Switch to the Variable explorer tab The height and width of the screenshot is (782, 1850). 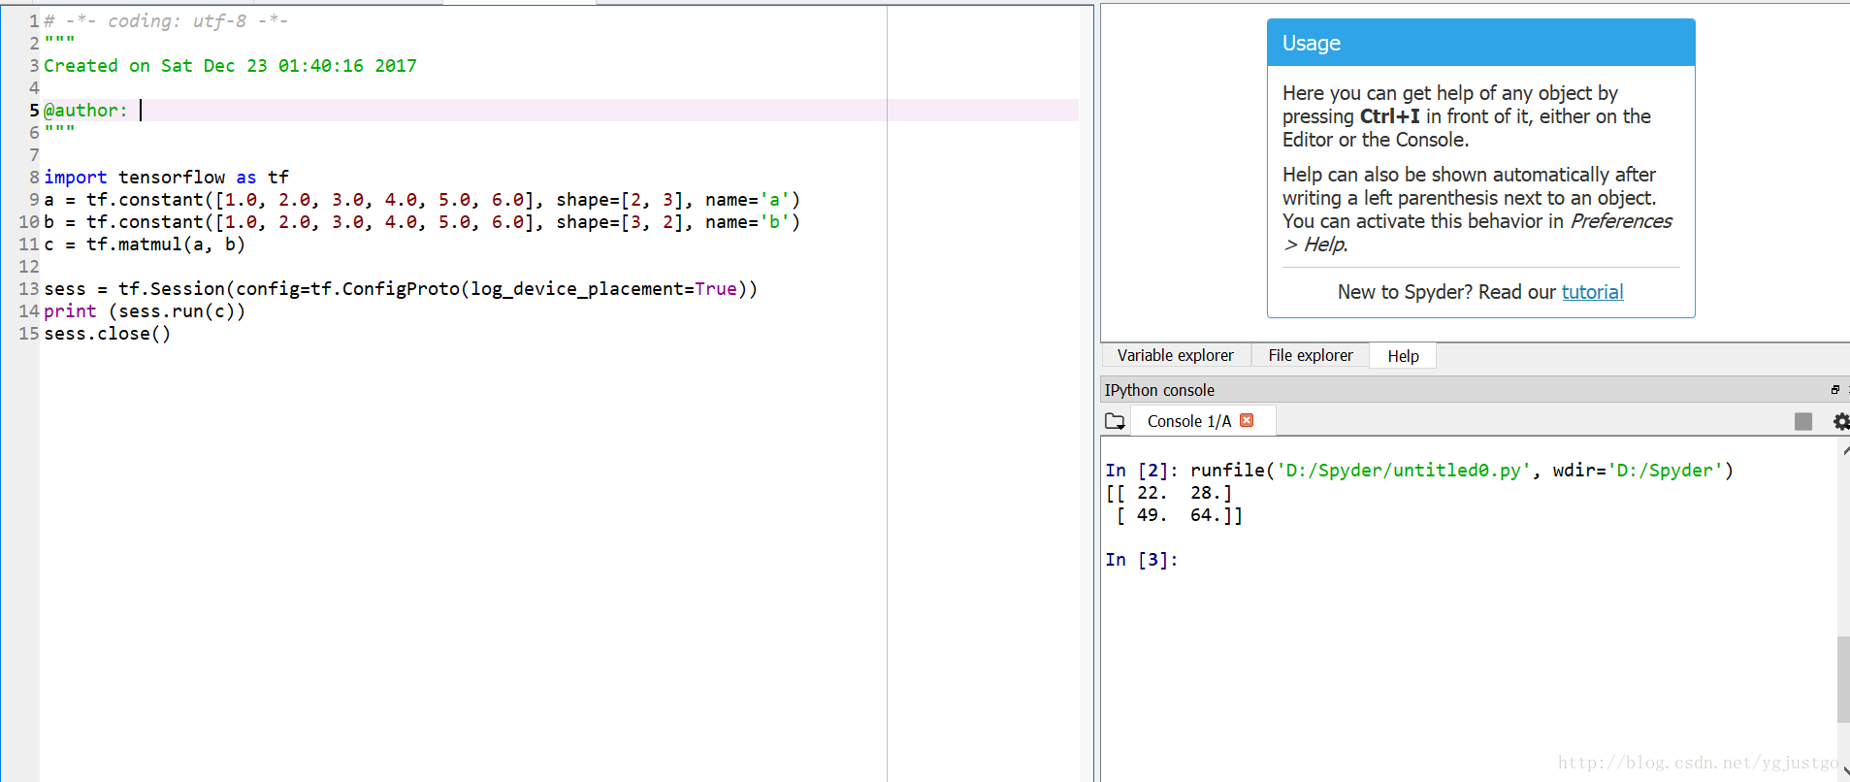[x=1175, y=355]
